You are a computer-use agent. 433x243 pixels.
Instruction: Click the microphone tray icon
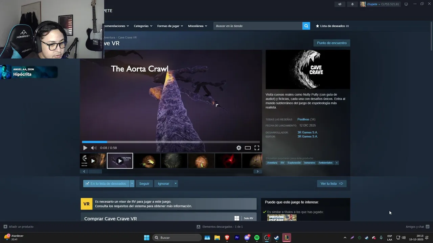[381, 238]
